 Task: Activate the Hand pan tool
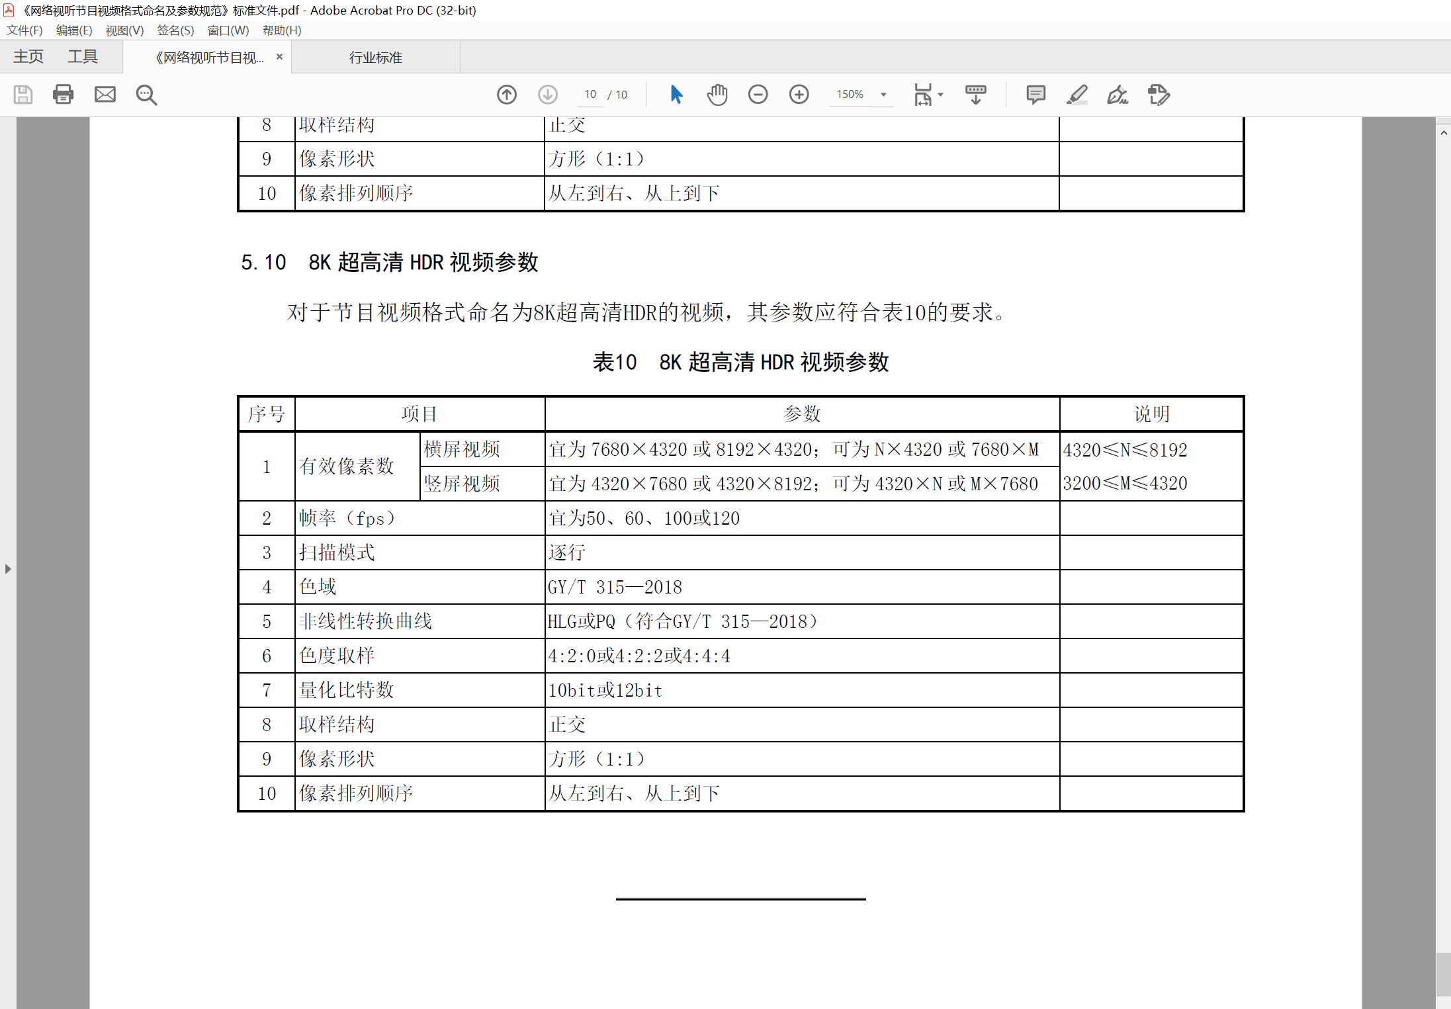coord(717,95)
